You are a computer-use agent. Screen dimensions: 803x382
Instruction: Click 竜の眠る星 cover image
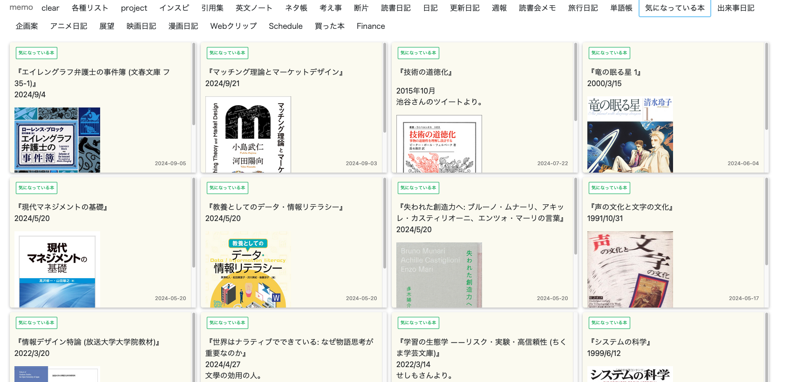tap(630, 134)
